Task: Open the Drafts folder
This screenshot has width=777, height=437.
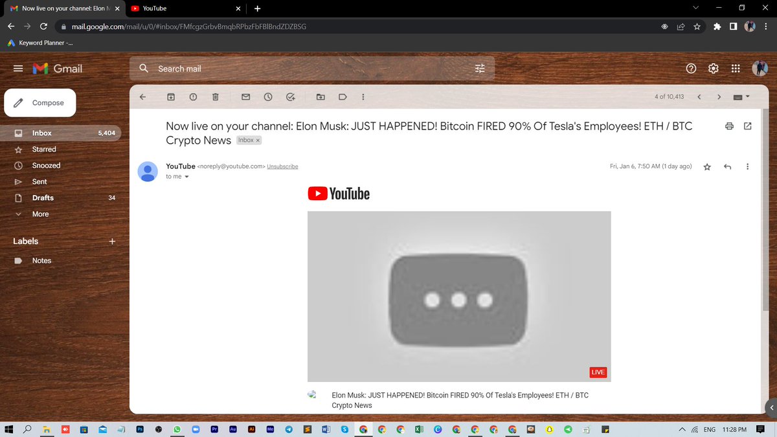Action: click(60, 197)
